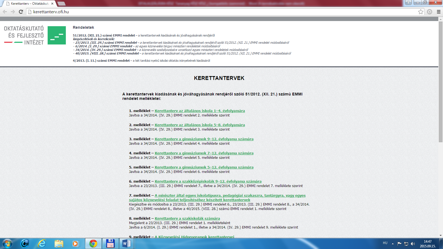Click the extension icon next to the star

(429, 12)
